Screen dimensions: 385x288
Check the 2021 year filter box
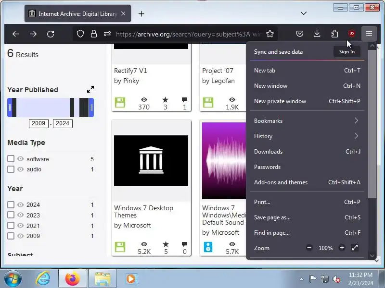(x=11, y=226)
